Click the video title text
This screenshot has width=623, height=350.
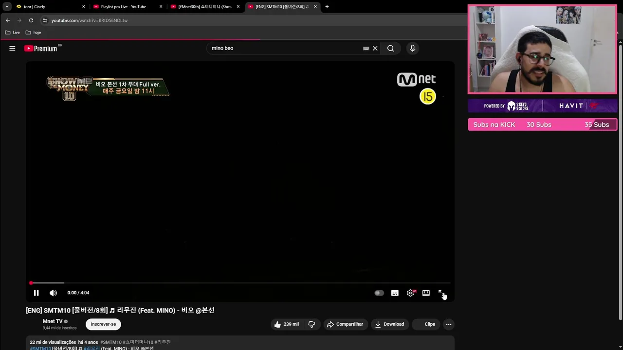(x=120, y=310)
